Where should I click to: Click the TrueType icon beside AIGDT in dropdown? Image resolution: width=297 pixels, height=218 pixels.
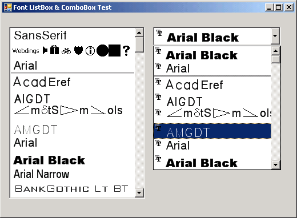(158, 97)
